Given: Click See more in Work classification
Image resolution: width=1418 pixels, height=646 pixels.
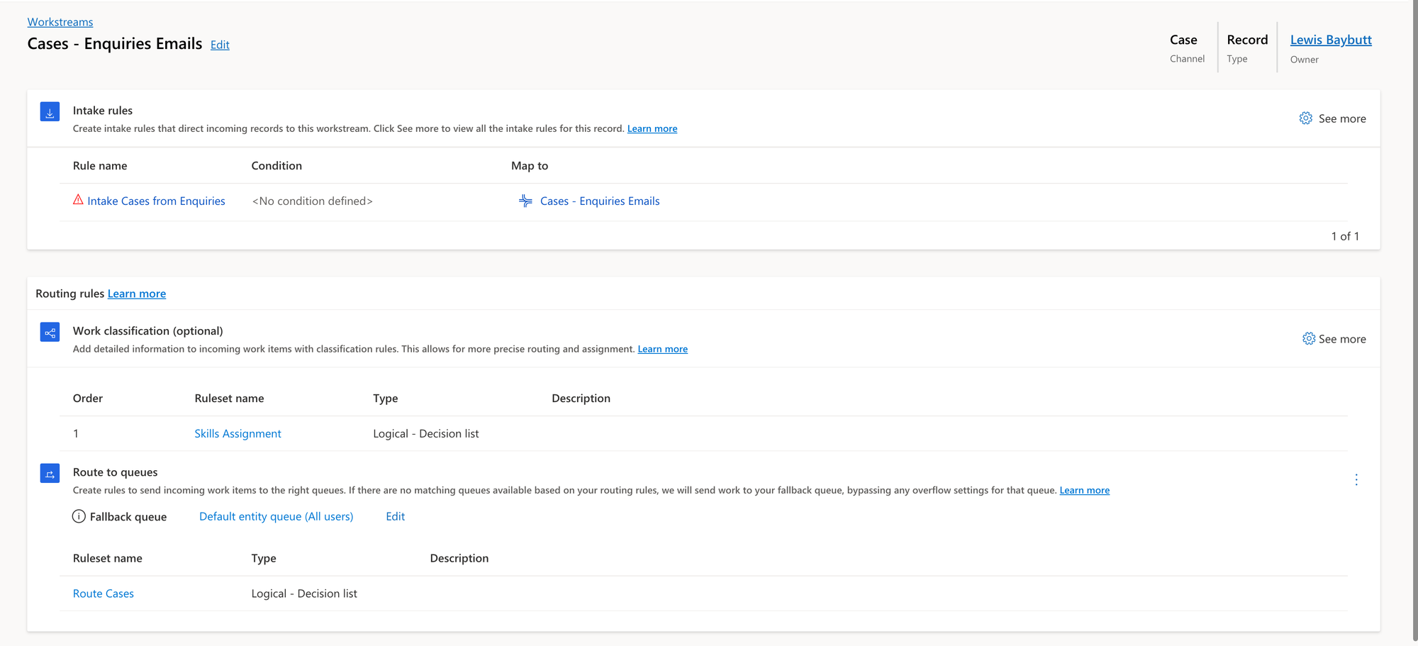Looking at the screenshot, I should click(x=1342, y=339).
